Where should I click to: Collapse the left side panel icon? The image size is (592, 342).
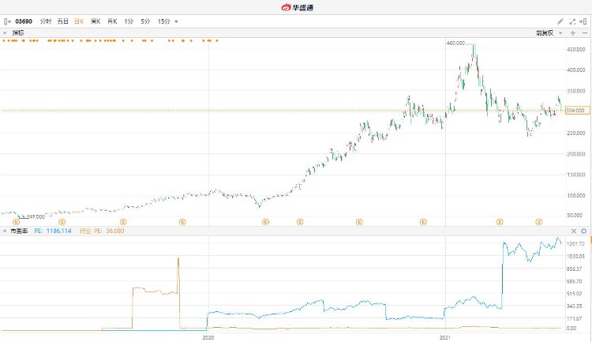7,21
